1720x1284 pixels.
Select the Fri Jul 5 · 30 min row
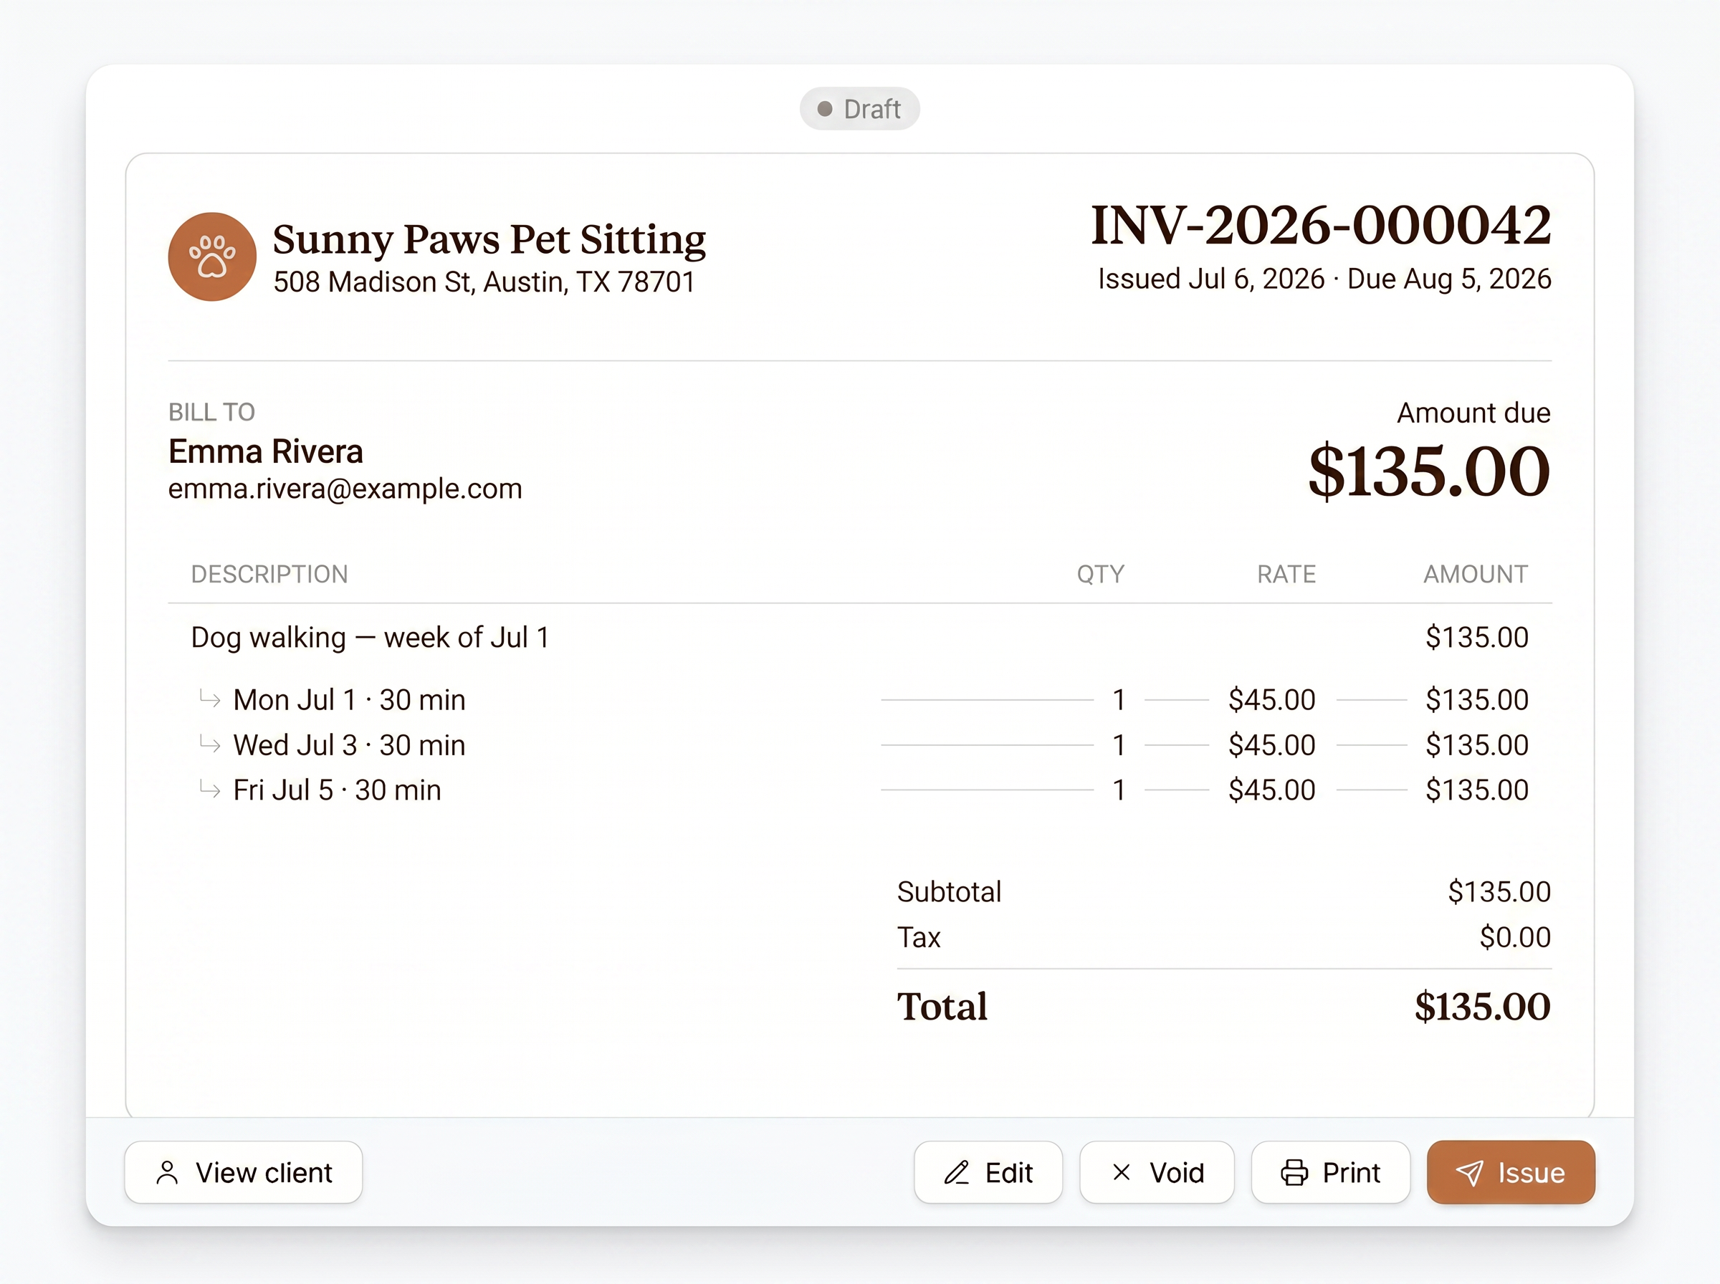tap(859, 790)
